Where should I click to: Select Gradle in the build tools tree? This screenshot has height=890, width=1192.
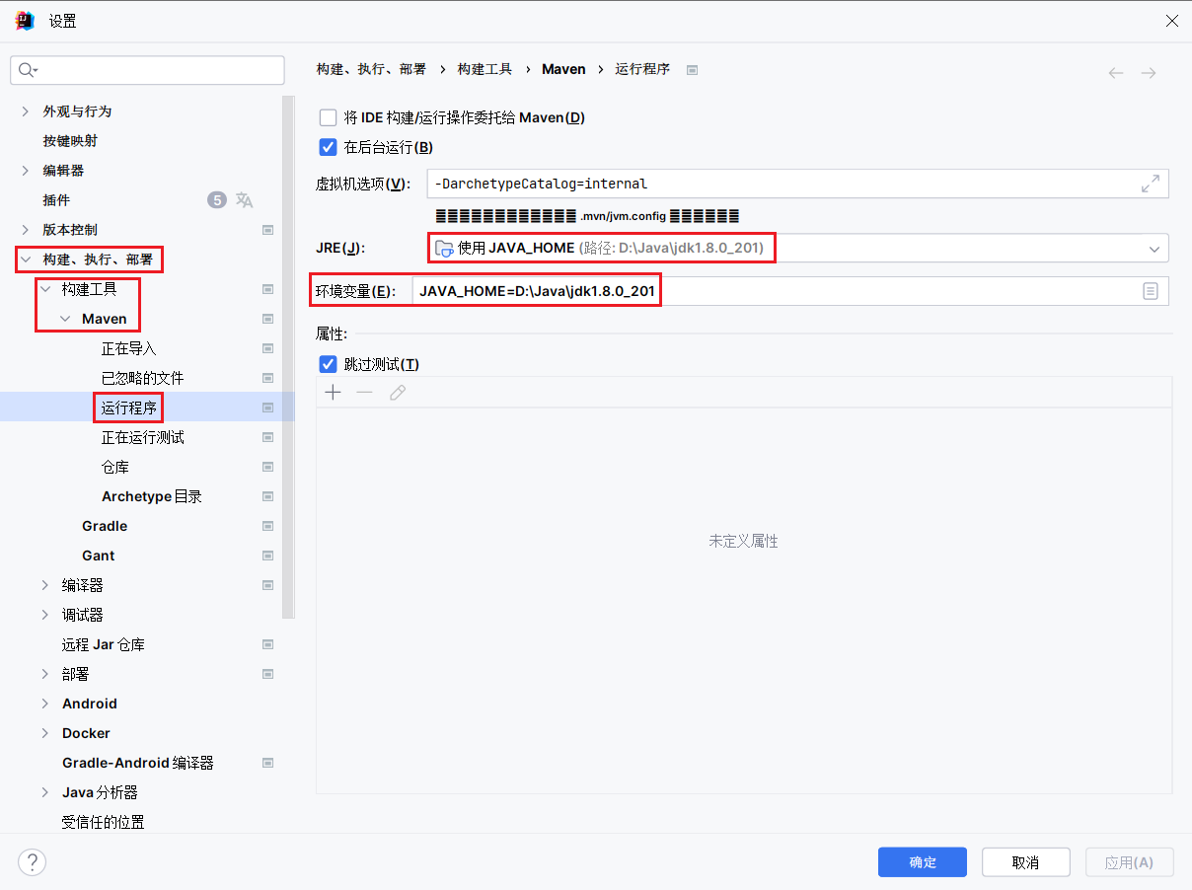(x=105, y=526)
